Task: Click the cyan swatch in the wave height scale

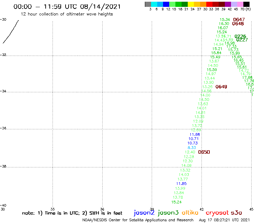Action: pyautogui.click(x=154, y=4)
